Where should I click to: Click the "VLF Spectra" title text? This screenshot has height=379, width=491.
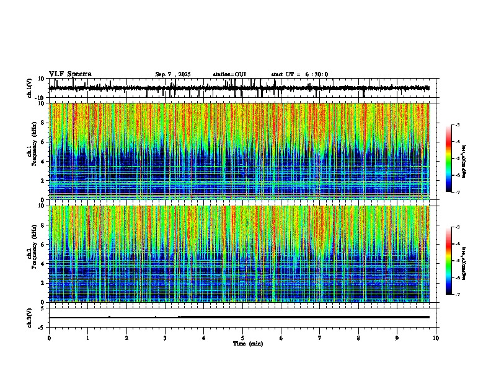[70, 74]
